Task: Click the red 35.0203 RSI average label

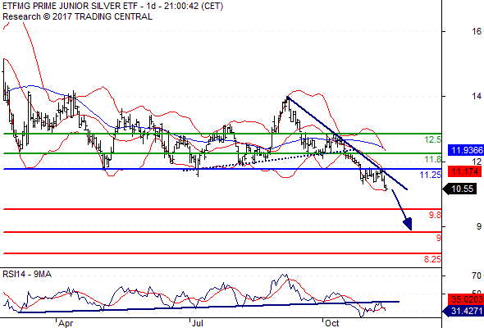Action: (x=466, y=299)
